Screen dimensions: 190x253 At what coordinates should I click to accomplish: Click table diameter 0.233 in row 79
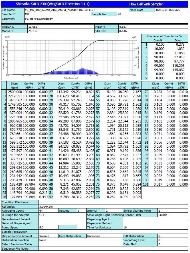tap(158, 92)
